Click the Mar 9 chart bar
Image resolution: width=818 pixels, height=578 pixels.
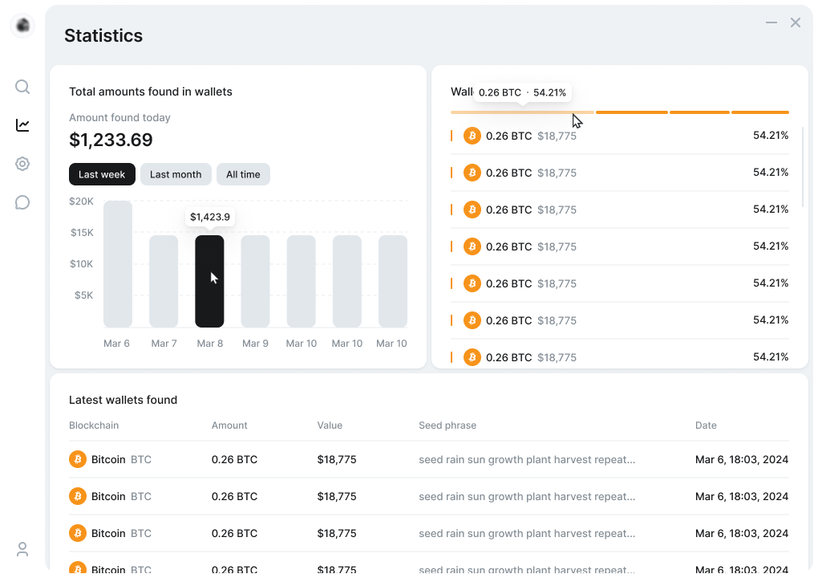255,281
